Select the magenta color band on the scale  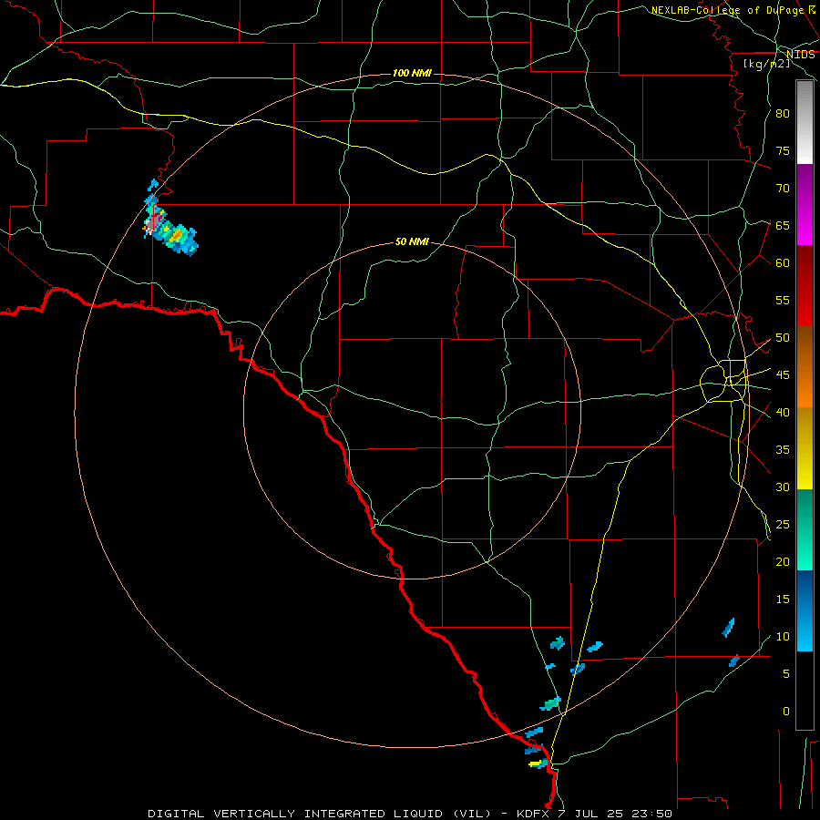point(805,205)
